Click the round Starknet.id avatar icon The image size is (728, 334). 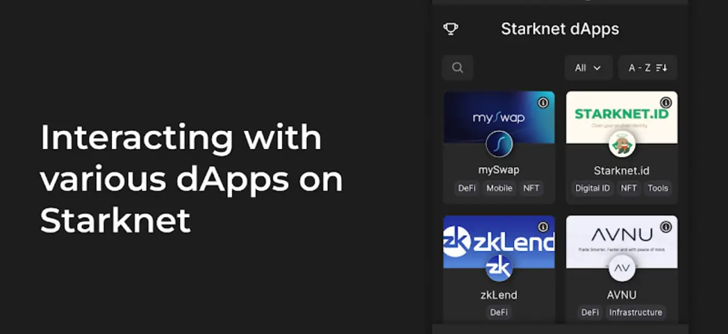point(622,144)
